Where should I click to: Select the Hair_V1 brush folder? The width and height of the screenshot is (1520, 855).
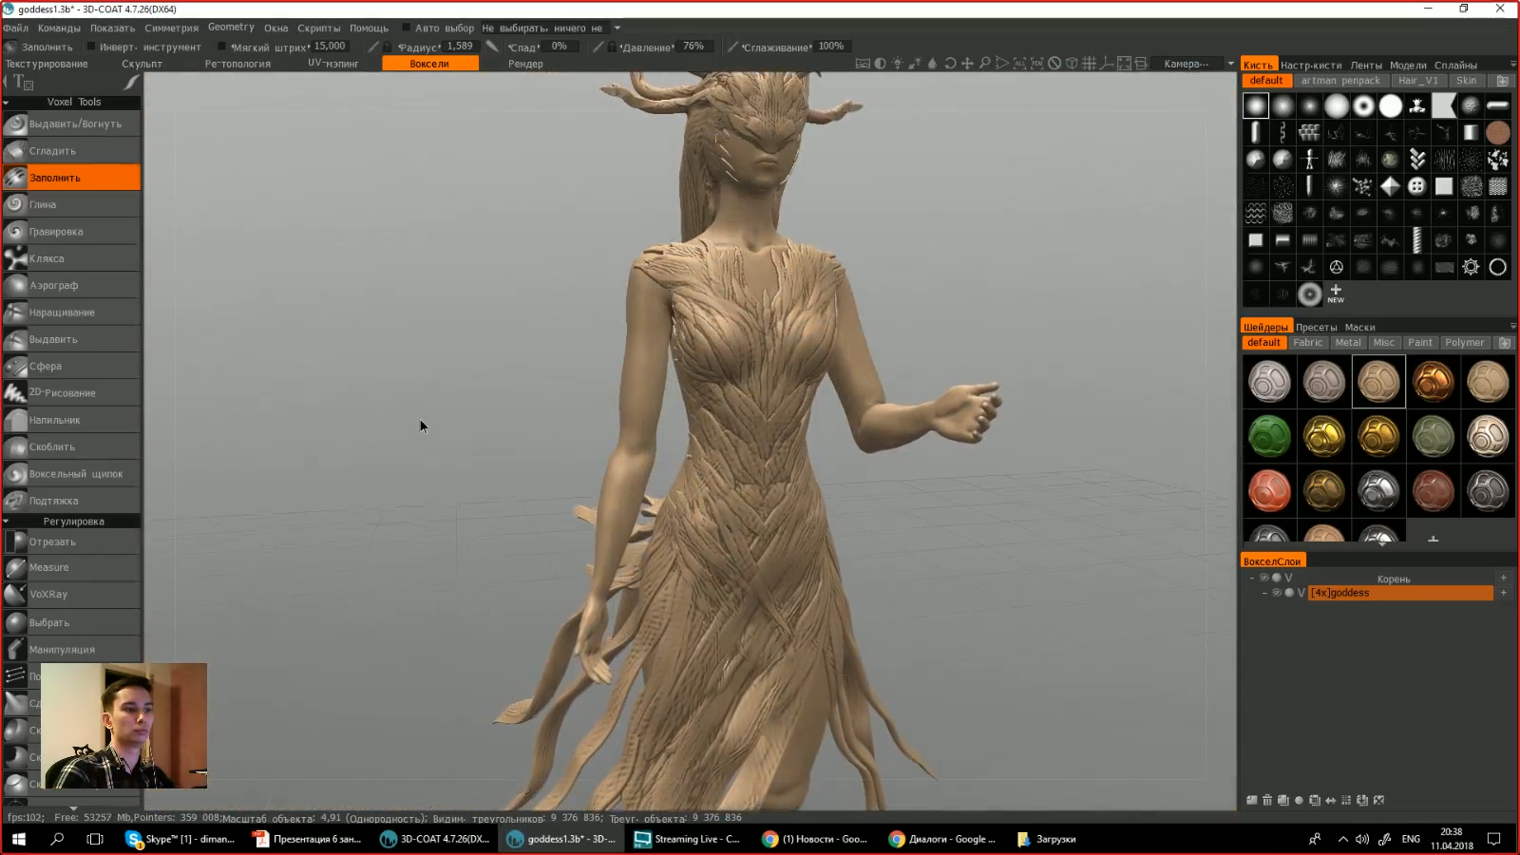tap(1418, 81)
